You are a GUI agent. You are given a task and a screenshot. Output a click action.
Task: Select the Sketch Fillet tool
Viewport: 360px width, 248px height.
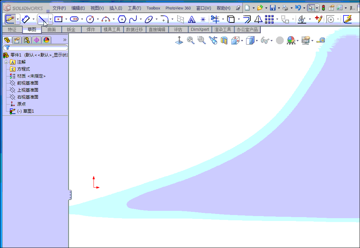point(165,19)
